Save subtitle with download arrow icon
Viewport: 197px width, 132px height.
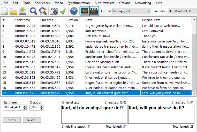click(23, 11)
